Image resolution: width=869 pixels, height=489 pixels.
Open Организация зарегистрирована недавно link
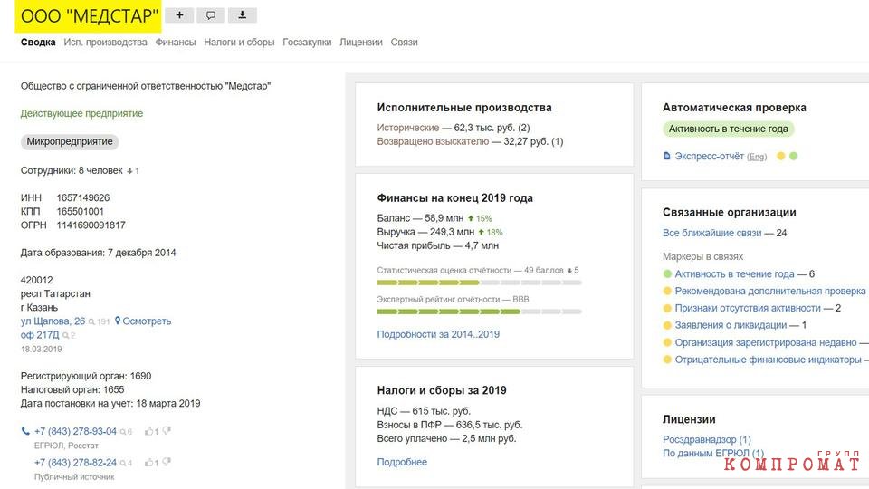point(766,342)
